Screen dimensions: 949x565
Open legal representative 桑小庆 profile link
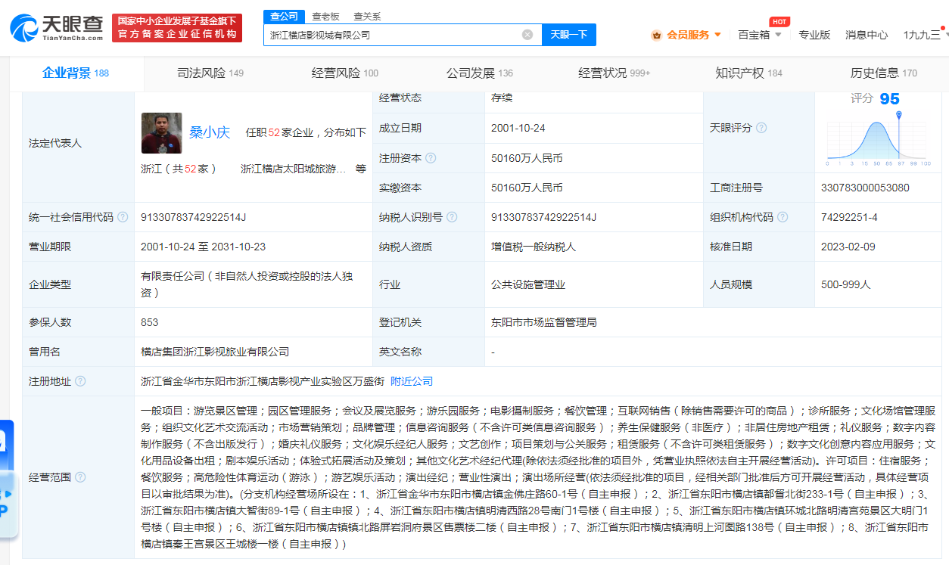point(210,132)
